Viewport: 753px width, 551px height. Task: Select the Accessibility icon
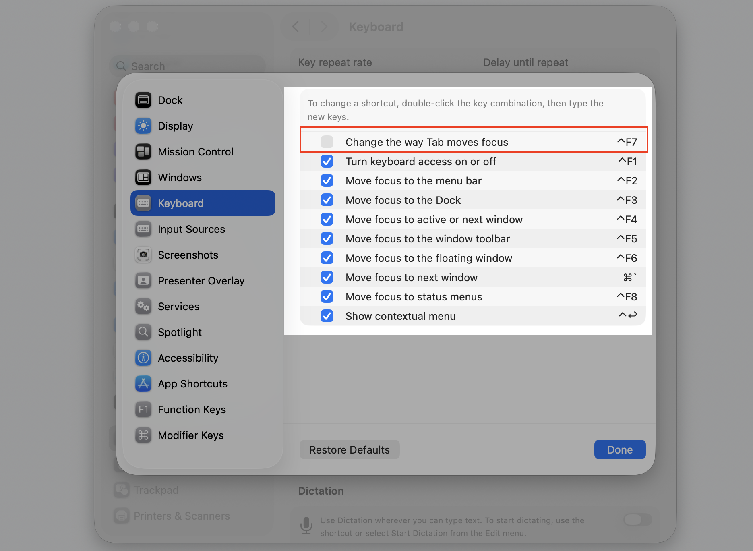coord(143,358)
